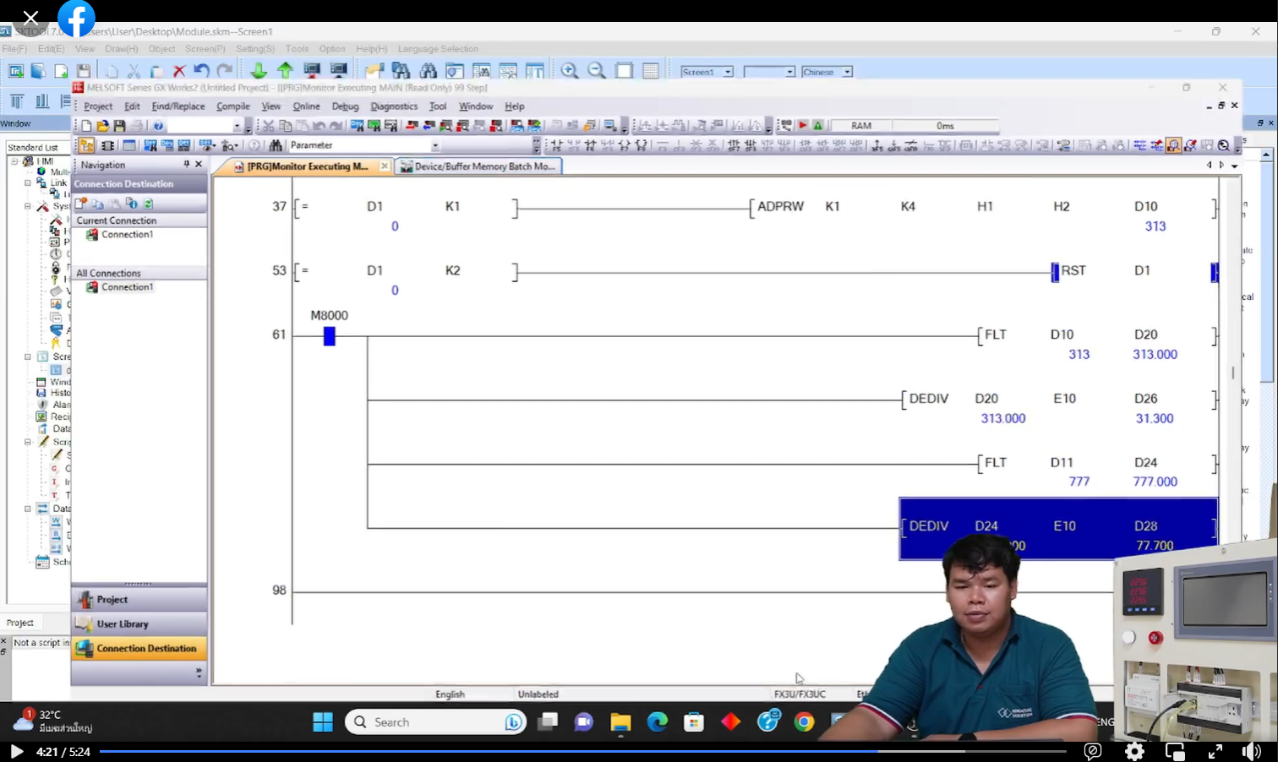1278x762 pixels.
Task: Play the video
Action: (16, 751)
